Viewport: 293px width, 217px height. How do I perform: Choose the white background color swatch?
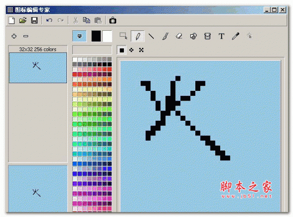pos(107,36)
